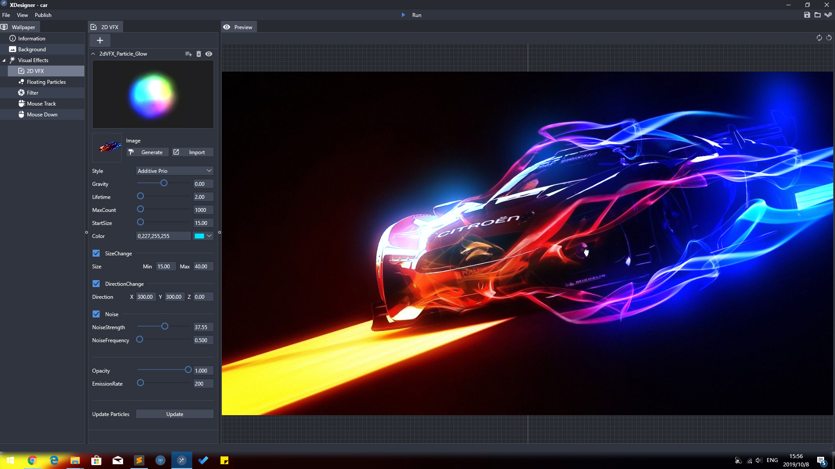This screenshot has width=835, height=469.
Task: Delete the 2dVFX_Particle_Glow effect with trash icon
Action: click(x=199, y=54)
